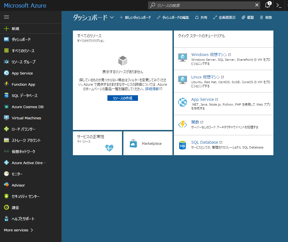Click the notifications bell icon
This screenshot has width=288, height=242.
[267, 5]
